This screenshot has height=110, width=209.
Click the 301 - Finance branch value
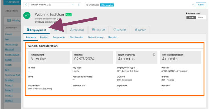(168, 80)
